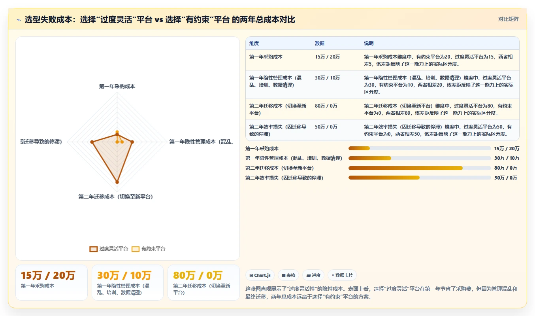
Task: Click the 数据 table column header
Action: 320,44
